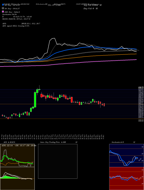Click the 'Day Vol: 0 M' label
144x190 pixels.
[90, 8]
